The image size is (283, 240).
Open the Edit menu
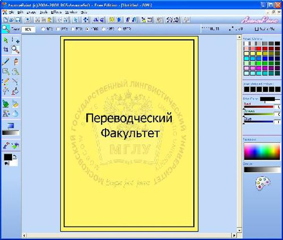pos(20,12)
